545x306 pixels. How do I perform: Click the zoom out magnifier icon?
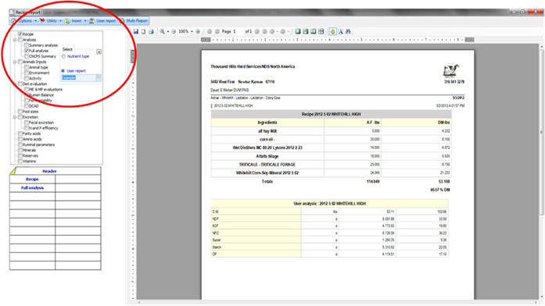[x=174, y=31]
